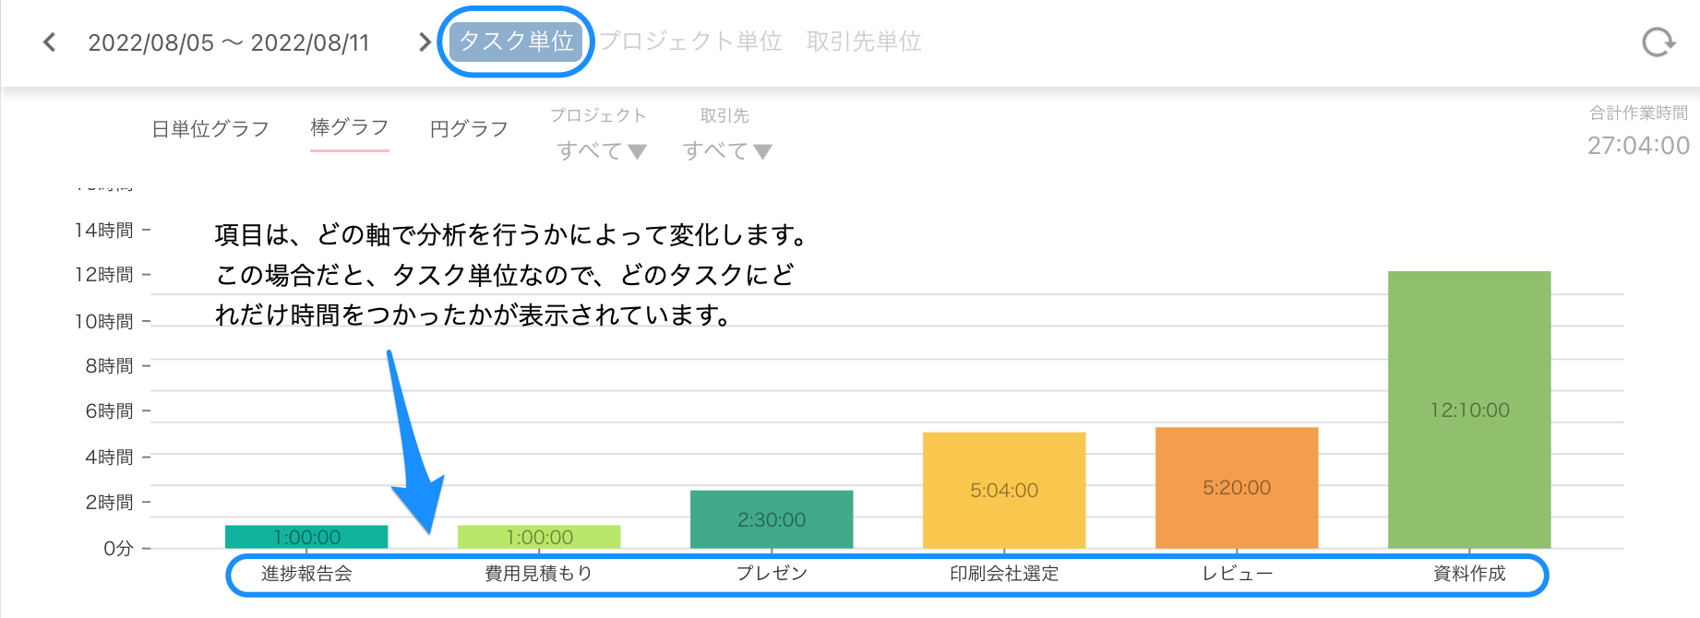Open the 取引先 すべて filter dropdown
The image size is (1700, 618).
point(725,150)
